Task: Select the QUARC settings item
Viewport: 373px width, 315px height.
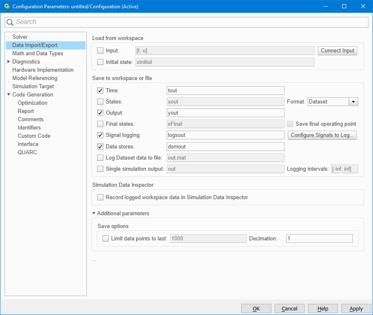Action: [27, 153]
